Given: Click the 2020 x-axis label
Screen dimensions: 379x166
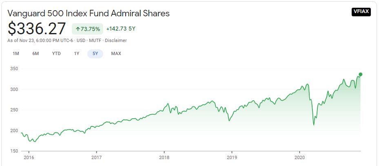Looking at the screenshot, I should pyautogui.click(x=299, y=157).
